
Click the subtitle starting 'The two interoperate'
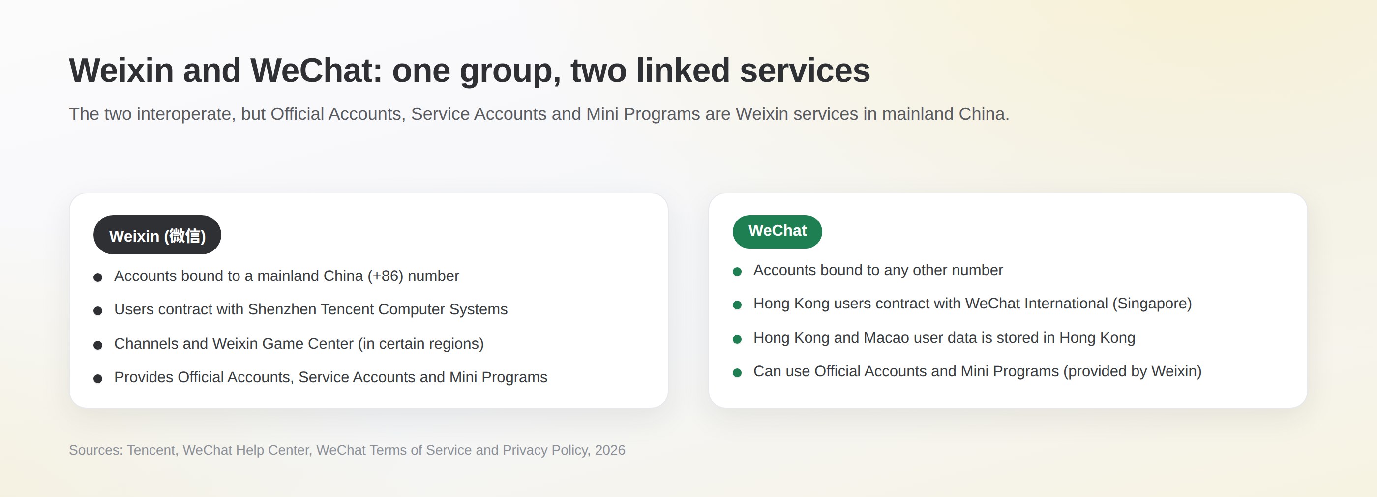[x=539, y=114]
